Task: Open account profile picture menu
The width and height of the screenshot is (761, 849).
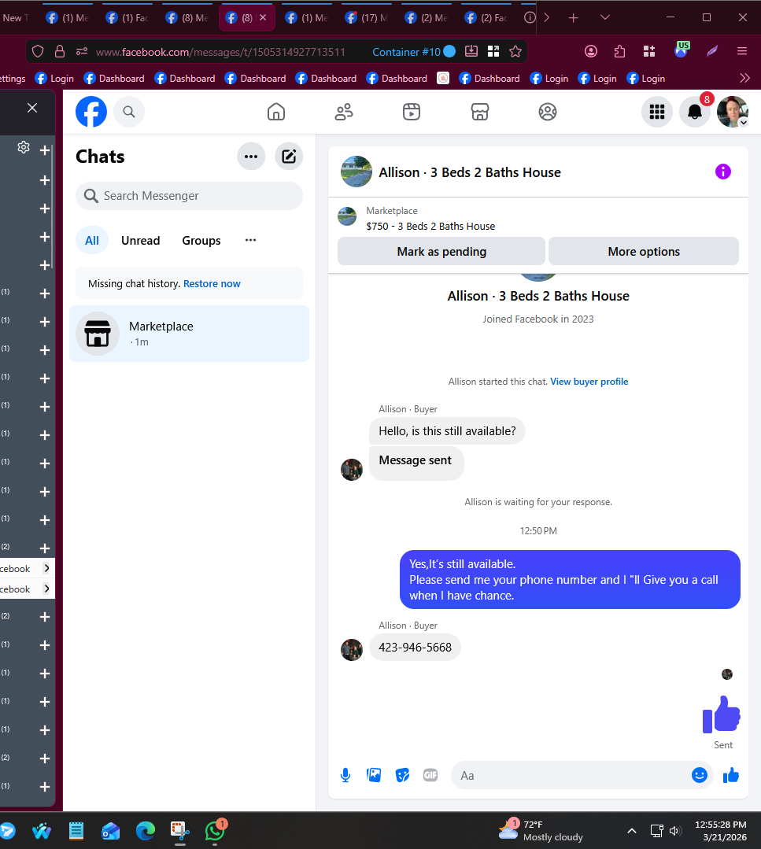Action: click(x=733, y=112)
